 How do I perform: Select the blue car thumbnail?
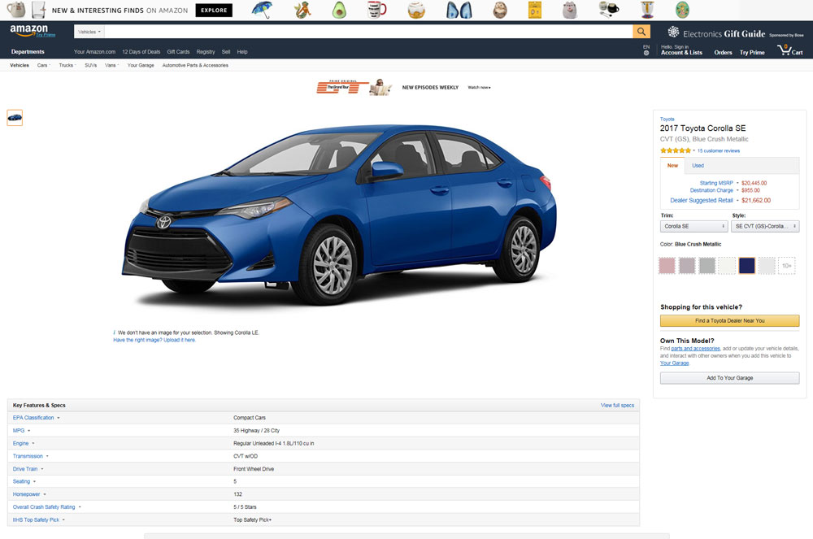coord(15,118)
